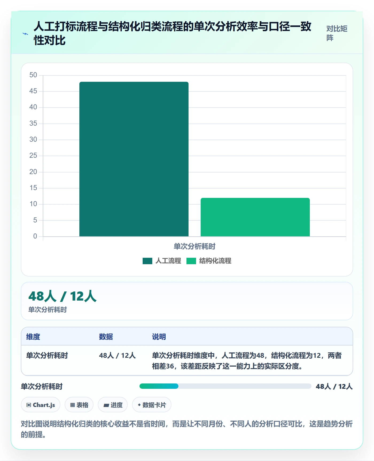Click the 单次分析耗时 progress bar

(225, 386)
